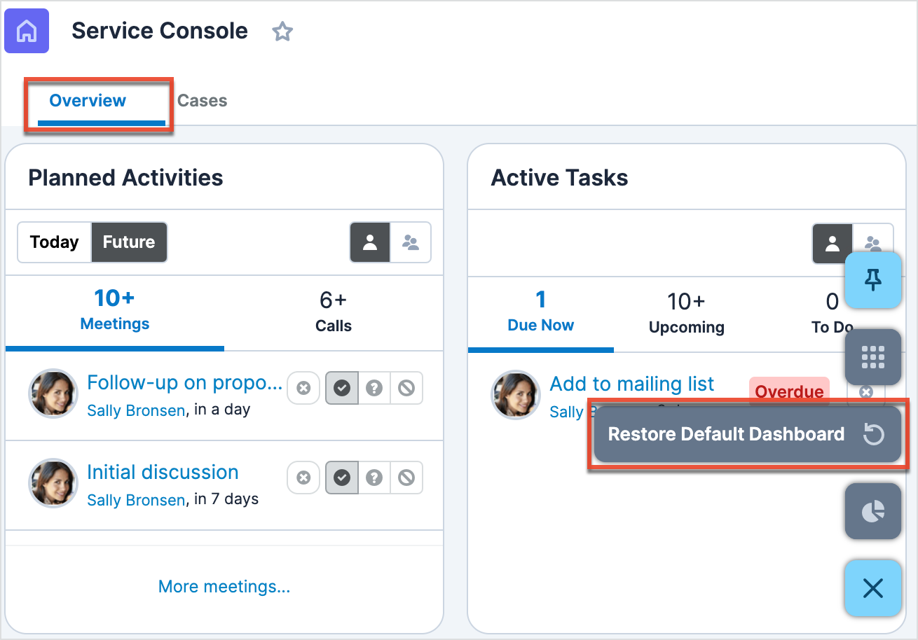Toggle team view in Active Tasks
918x640 pixels.
(872, 243)
